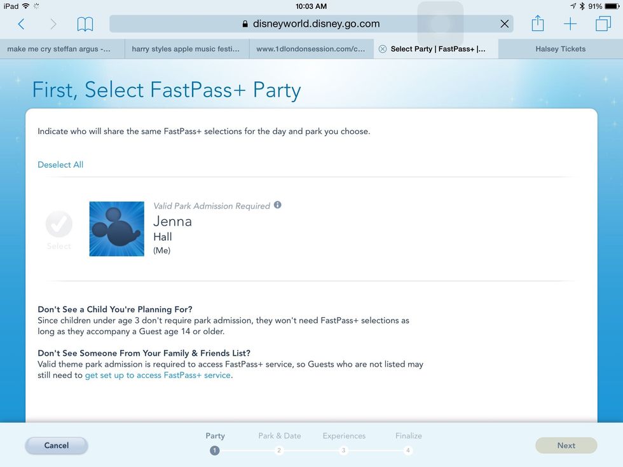Tap the location services arrow icon
Viewport: 623px width, 467px height.
tap(573, 6)
